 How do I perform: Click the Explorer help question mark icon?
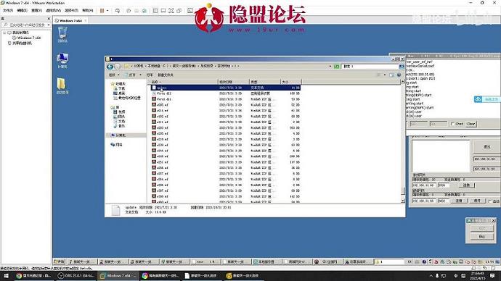(399, 75)
